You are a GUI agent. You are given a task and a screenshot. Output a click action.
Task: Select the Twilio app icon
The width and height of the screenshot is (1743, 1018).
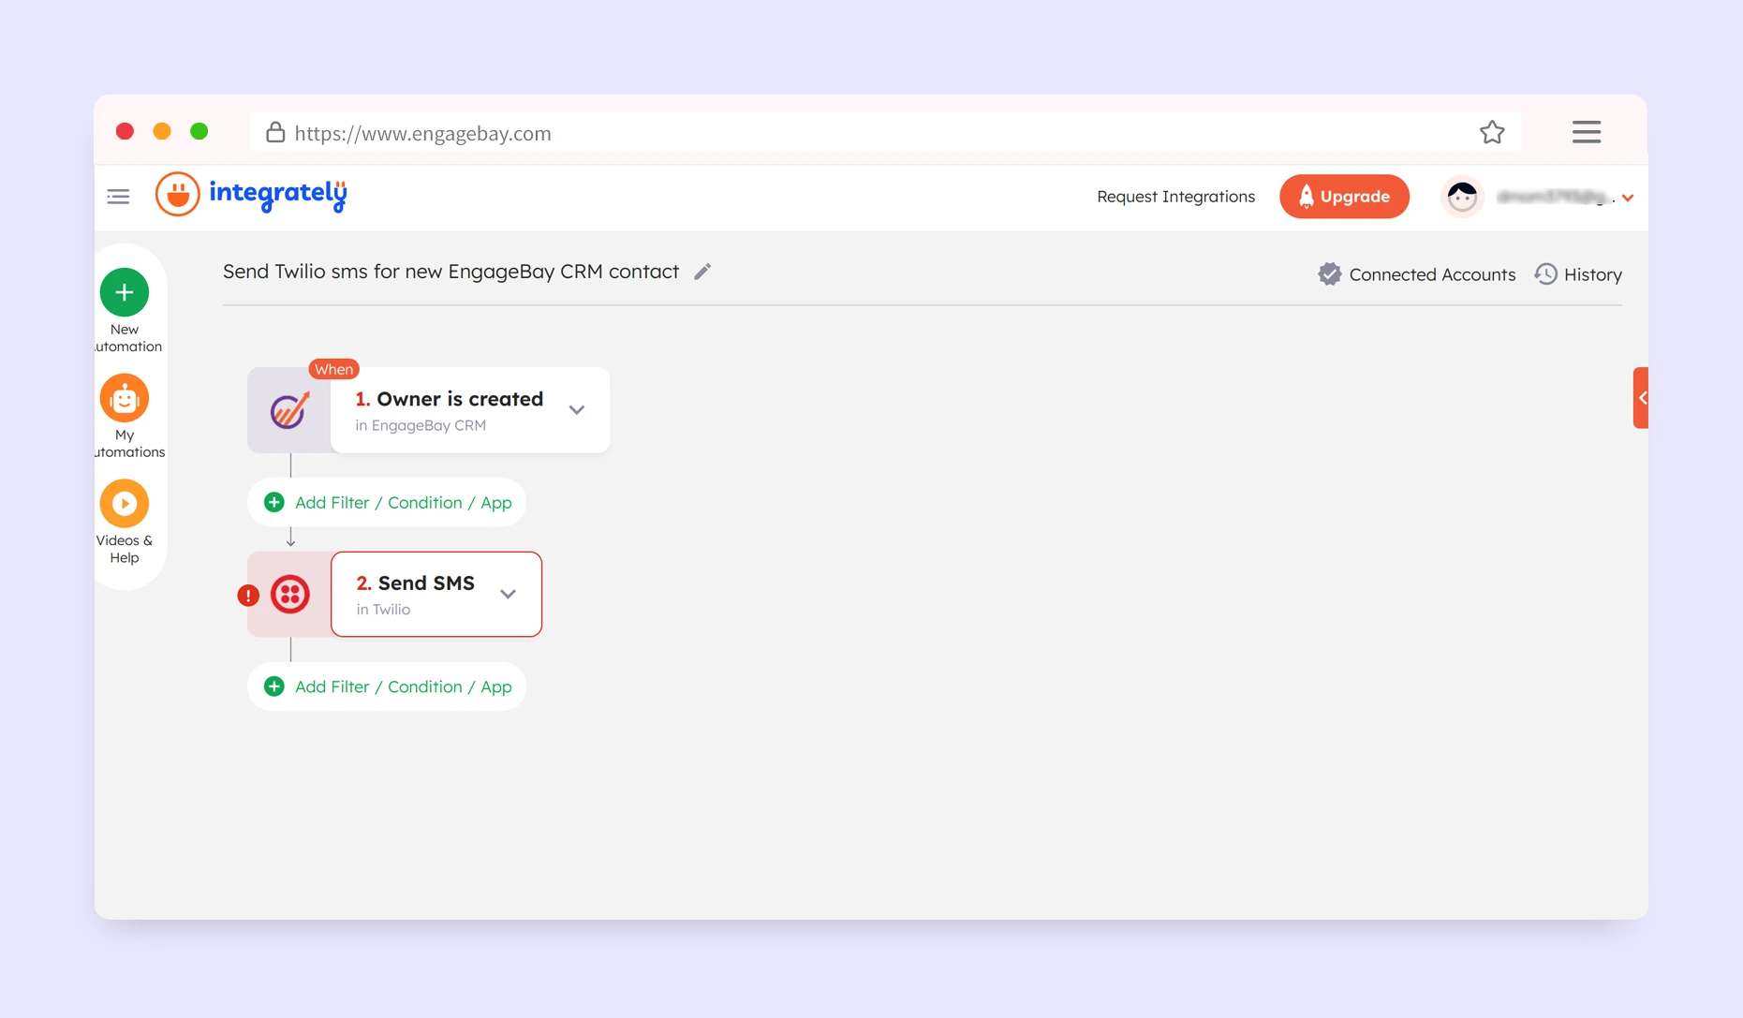click(x=290, y=595)
